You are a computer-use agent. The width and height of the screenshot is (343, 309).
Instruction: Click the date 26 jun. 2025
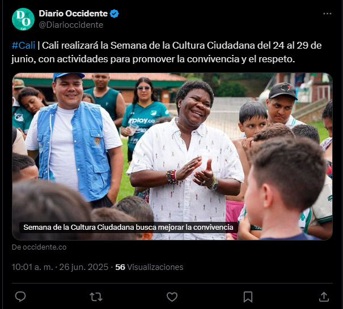coord(84,267)
